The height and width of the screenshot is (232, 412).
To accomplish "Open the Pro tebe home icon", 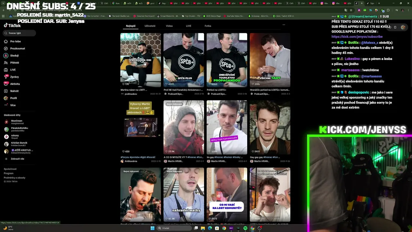I will click(6, 41).
